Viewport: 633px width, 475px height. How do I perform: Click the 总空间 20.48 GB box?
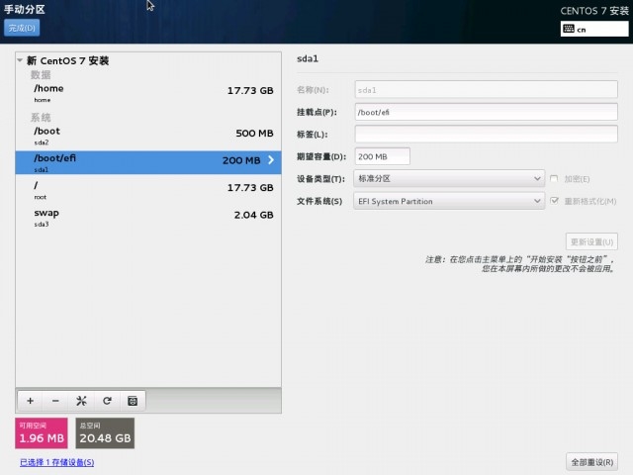[x=105, y=433]
